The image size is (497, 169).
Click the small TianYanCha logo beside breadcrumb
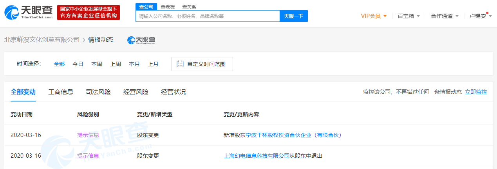point(141,40)
